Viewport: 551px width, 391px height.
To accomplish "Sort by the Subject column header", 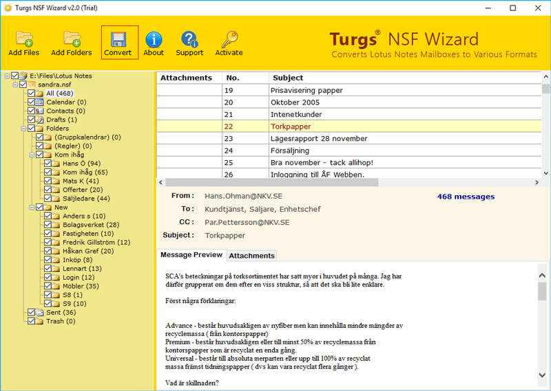I will click(405, 78).
